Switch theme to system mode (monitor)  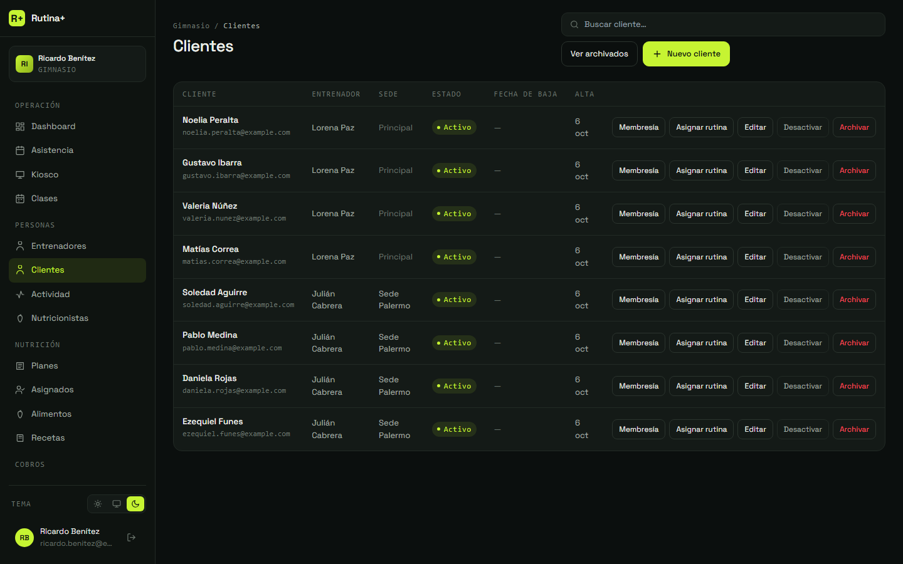pos(117,504)
